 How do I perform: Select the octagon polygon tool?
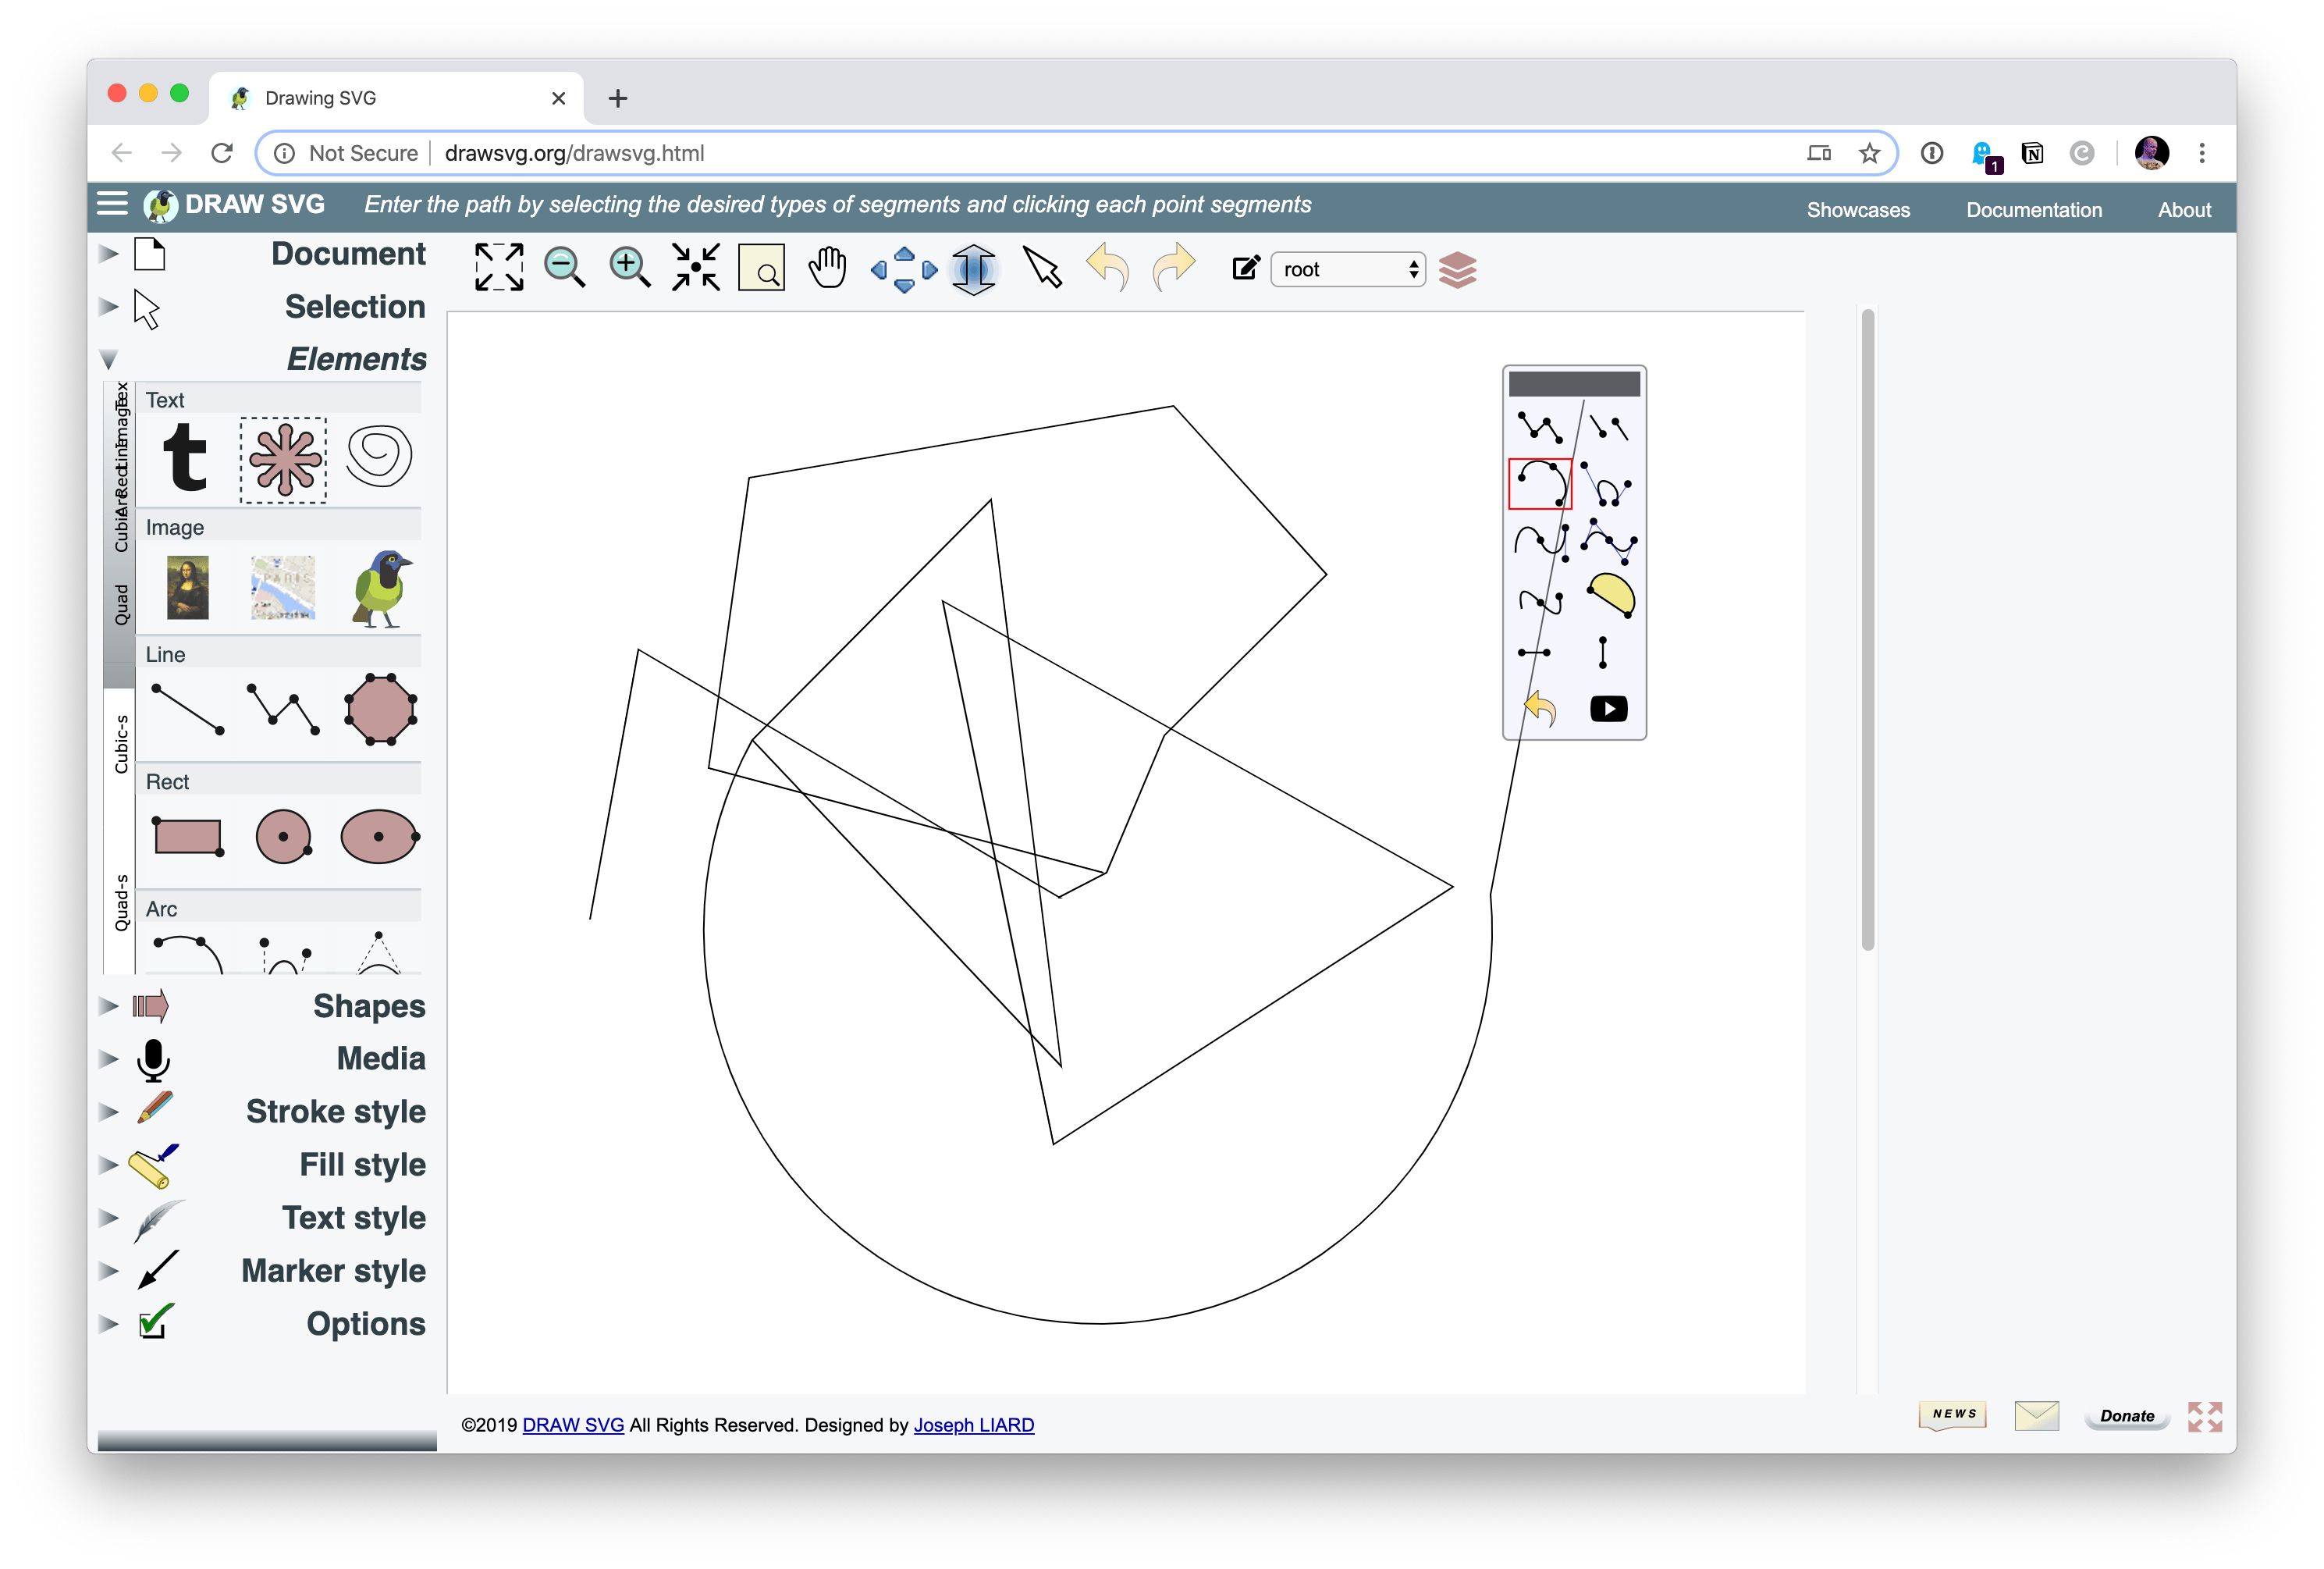(x=380, y=709)
